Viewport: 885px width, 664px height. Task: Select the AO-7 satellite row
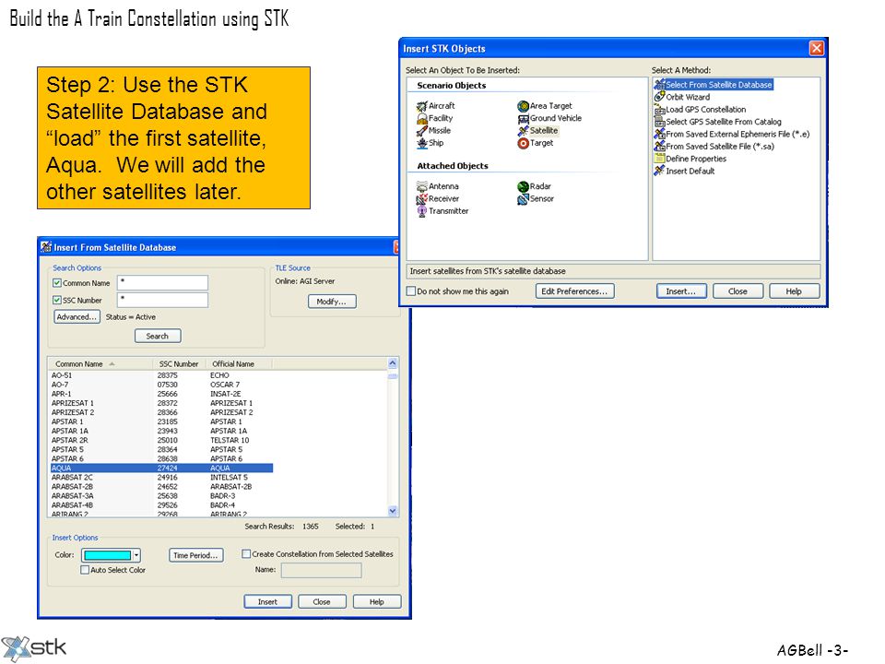(x=161, y=385)
